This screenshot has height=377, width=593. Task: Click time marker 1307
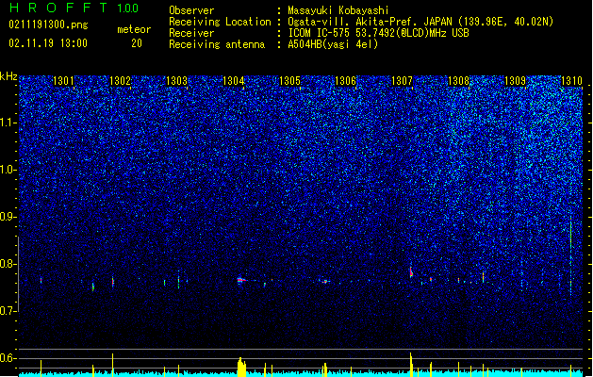[x=402, y=80]
